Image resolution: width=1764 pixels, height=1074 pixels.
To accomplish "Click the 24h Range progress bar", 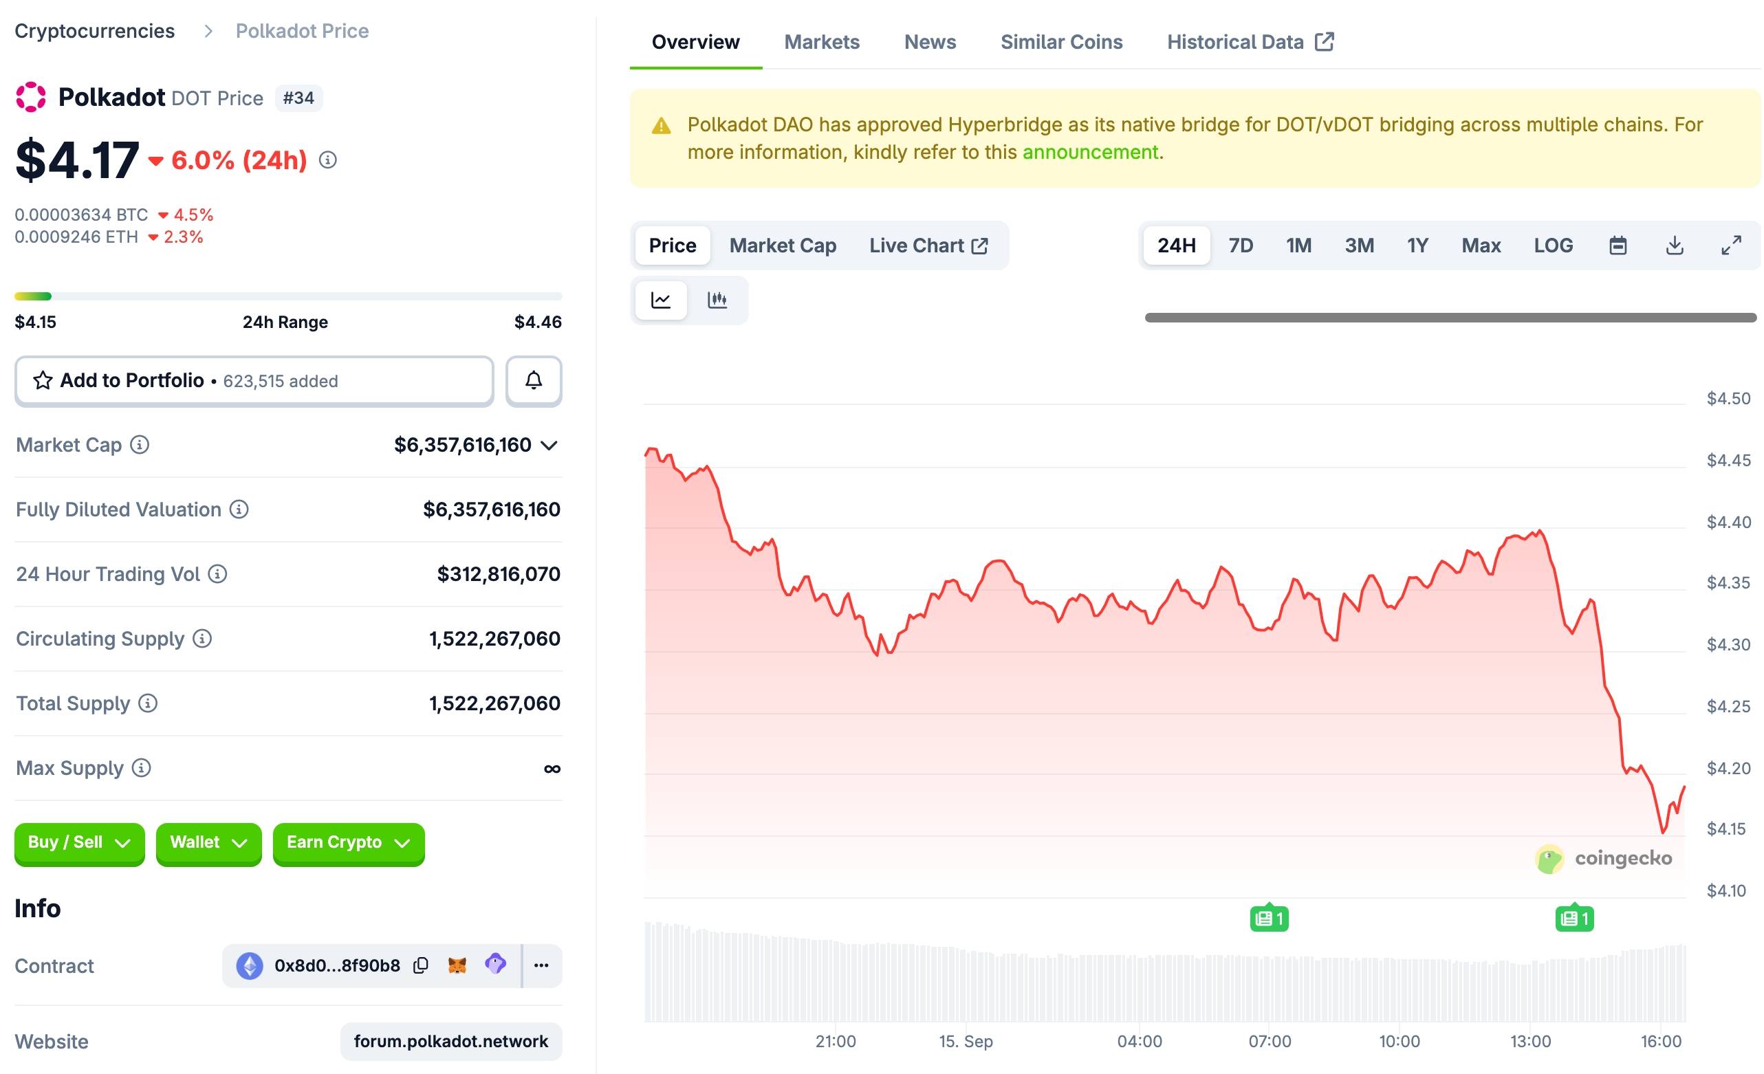I will tap(287, 296).
